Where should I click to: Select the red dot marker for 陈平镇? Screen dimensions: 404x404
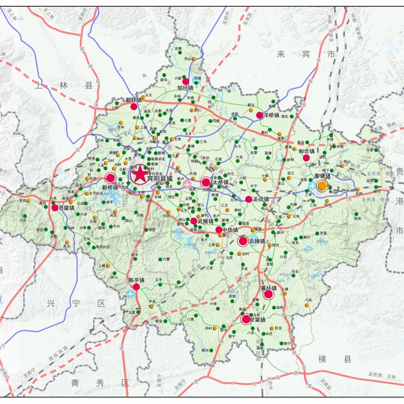tap(136, 287)
